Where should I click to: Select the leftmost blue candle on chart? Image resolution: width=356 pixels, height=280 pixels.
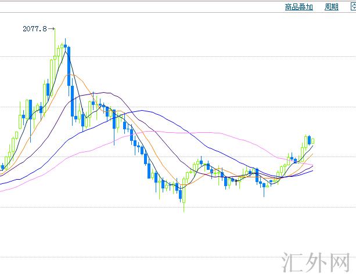tap(2, 168)
